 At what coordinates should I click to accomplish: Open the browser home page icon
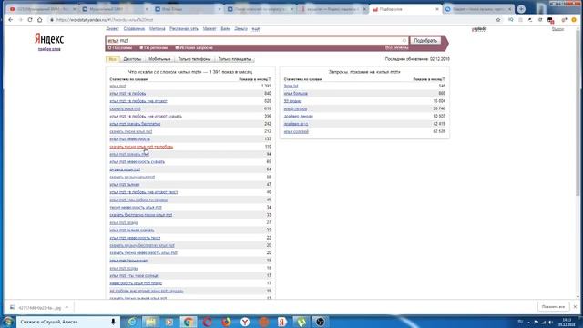(x=40, y=20)
